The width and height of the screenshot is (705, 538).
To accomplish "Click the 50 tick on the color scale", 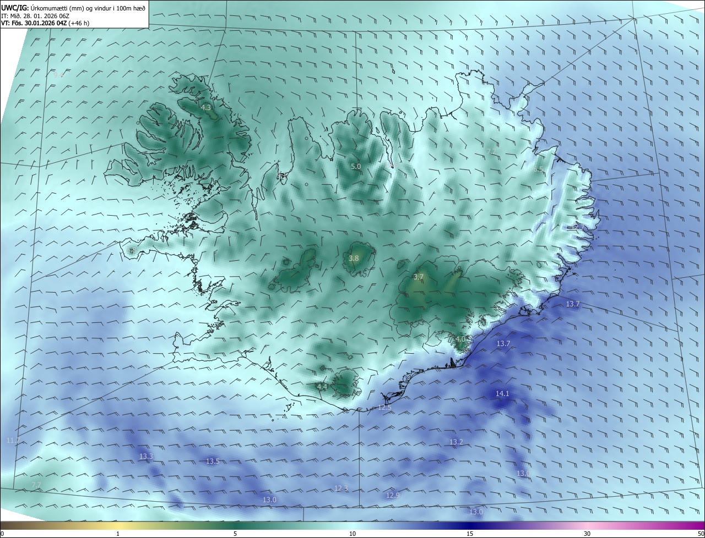I will [x=701, y=534].
